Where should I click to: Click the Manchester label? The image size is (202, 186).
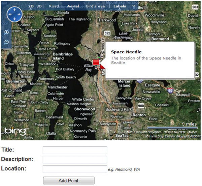click(58, 87)
